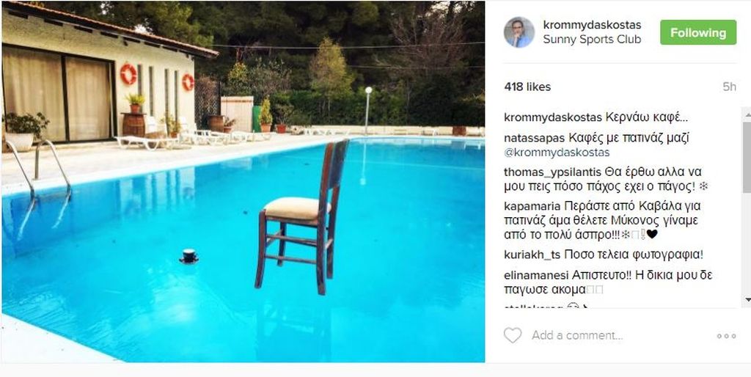
Task: Click the Add a comment field
Action: coord(576,335)
